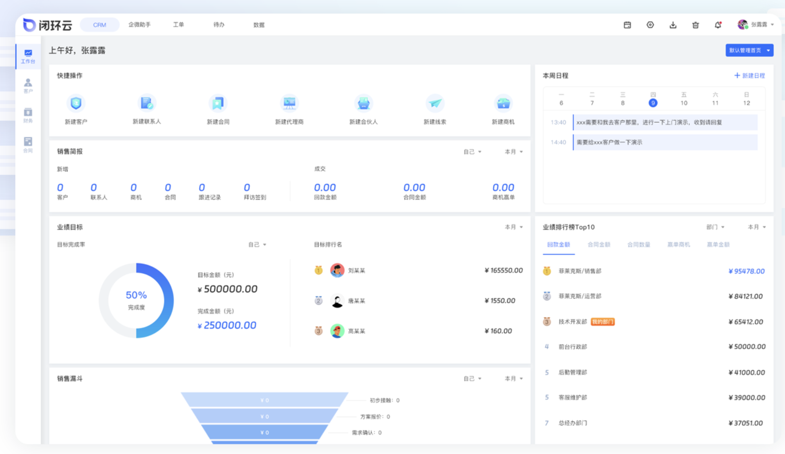Open 部门 dropdown in 业绩排行榜
This screenshot has height=454, width=785.
[x=715, y=227]
